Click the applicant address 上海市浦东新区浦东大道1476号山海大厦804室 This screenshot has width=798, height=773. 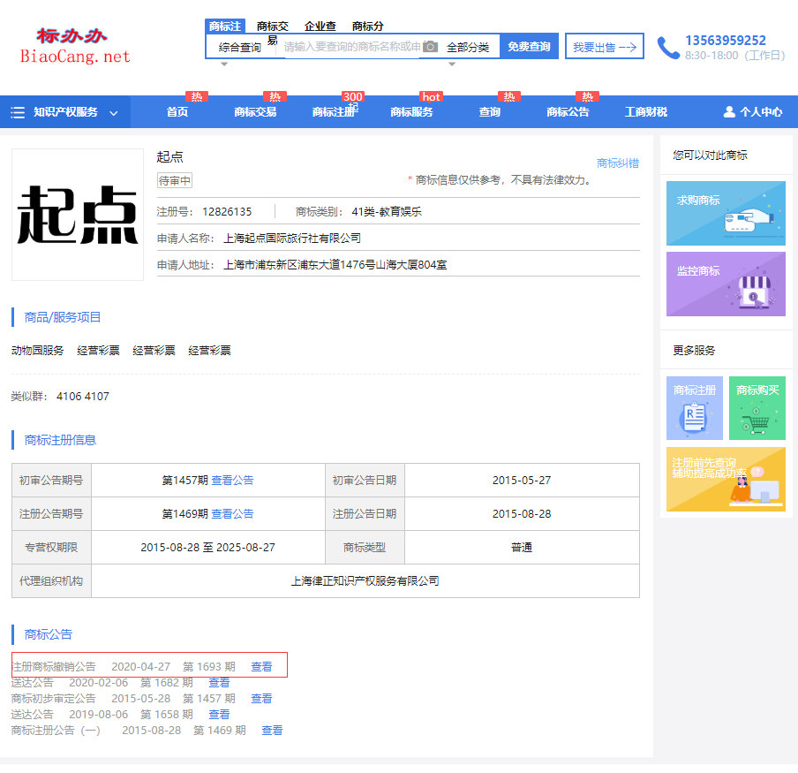coord(335,265)
